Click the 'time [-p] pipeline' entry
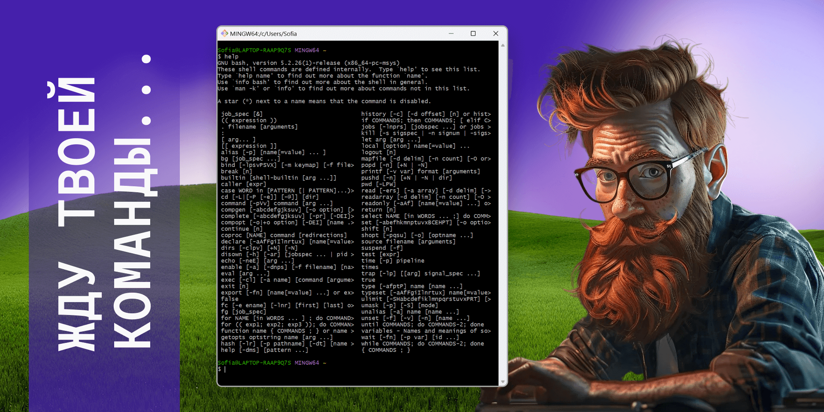This screenshot has height=412, width=824. [x=393, y=261]
